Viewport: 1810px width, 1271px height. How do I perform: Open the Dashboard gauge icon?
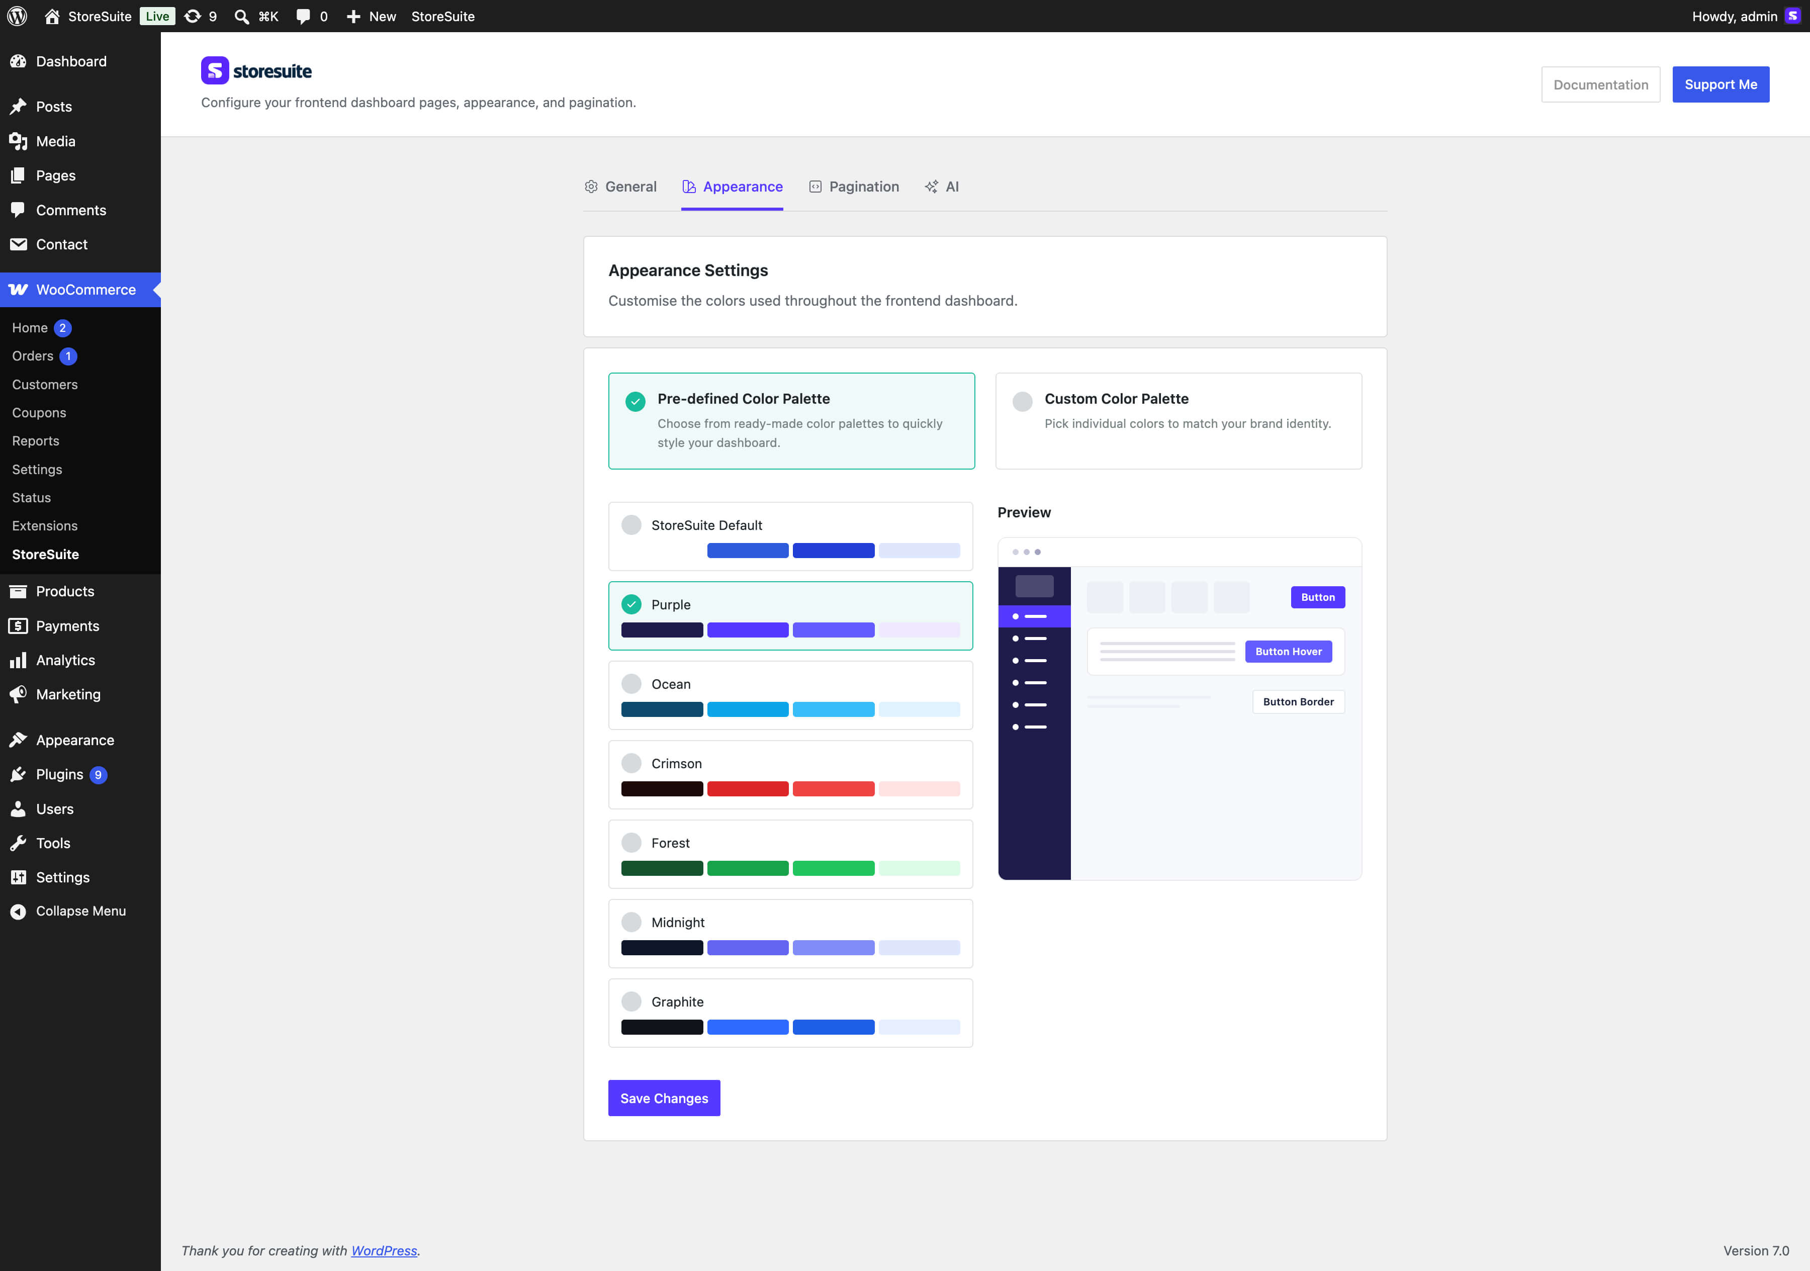[x=18, y=61]
